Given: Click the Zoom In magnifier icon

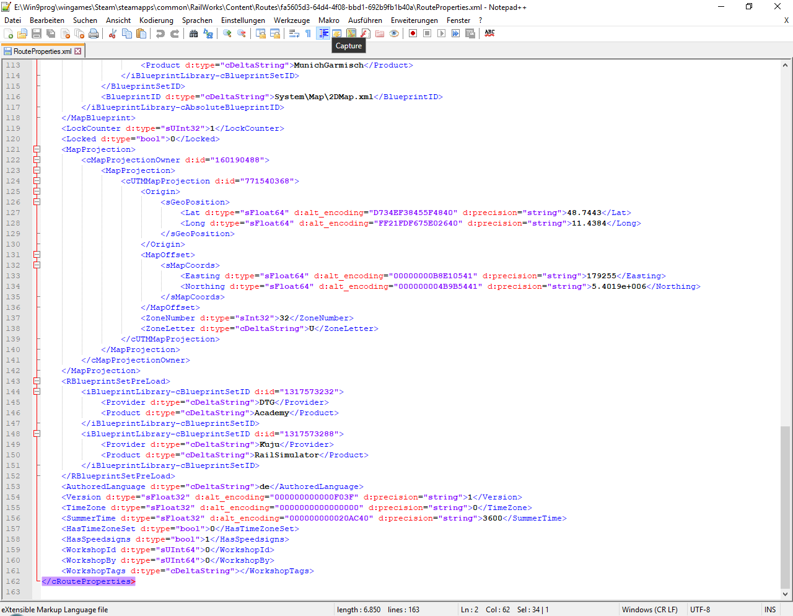Looking at the screenshot, I should (227, 33).
